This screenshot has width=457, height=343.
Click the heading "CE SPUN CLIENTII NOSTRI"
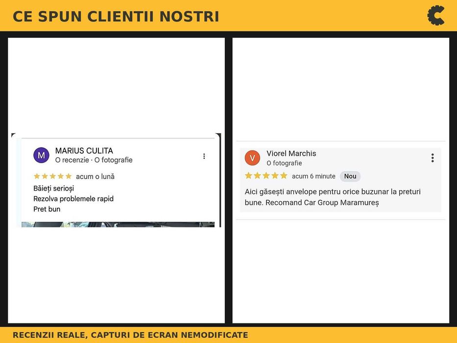pyautogui.click(x=116, y=16)
